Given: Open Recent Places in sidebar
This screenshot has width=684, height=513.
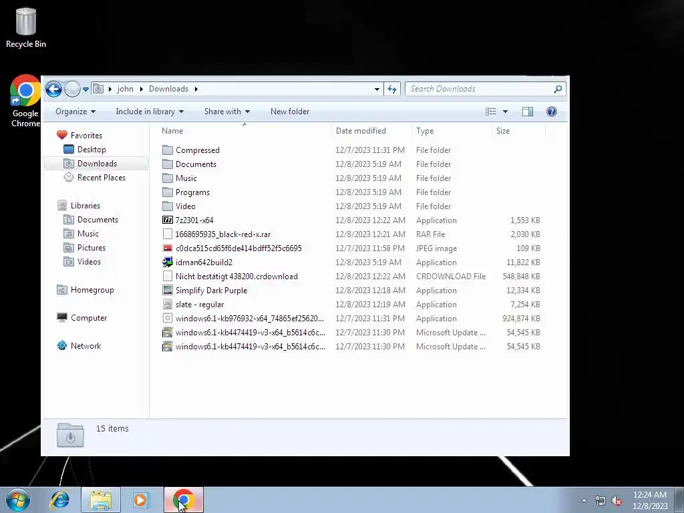Looking at the screenshot, I should [x=102, y=178].
